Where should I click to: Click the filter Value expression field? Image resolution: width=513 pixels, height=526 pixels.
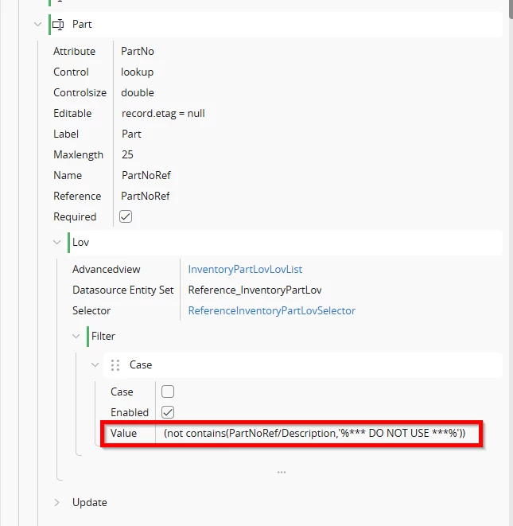click(314, 434)
